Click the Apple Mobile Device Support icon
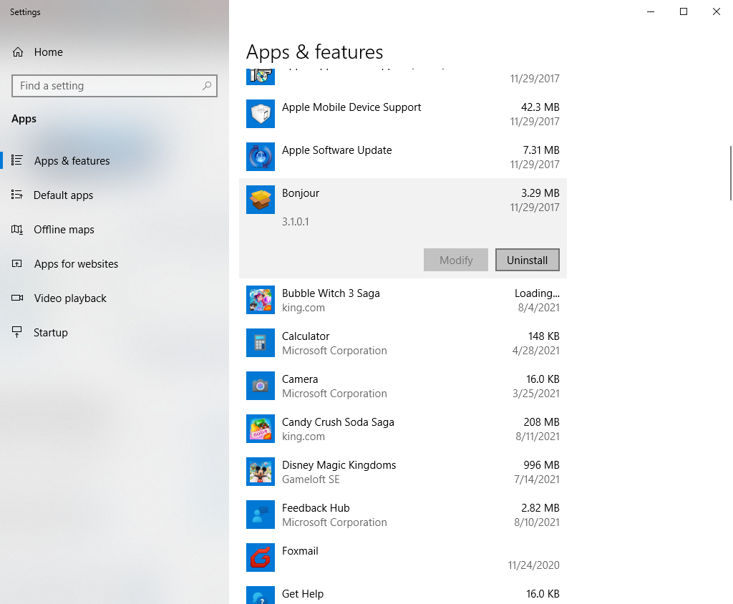This screenshot has width=733, height=604. [x=261, y=114]
